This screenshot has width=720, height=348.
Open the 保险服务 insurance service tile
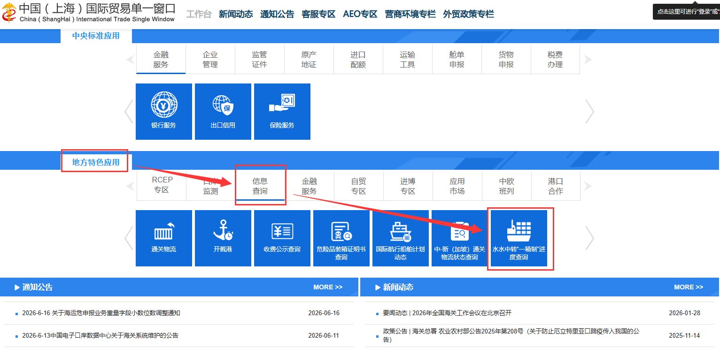(x=282, y=112)
